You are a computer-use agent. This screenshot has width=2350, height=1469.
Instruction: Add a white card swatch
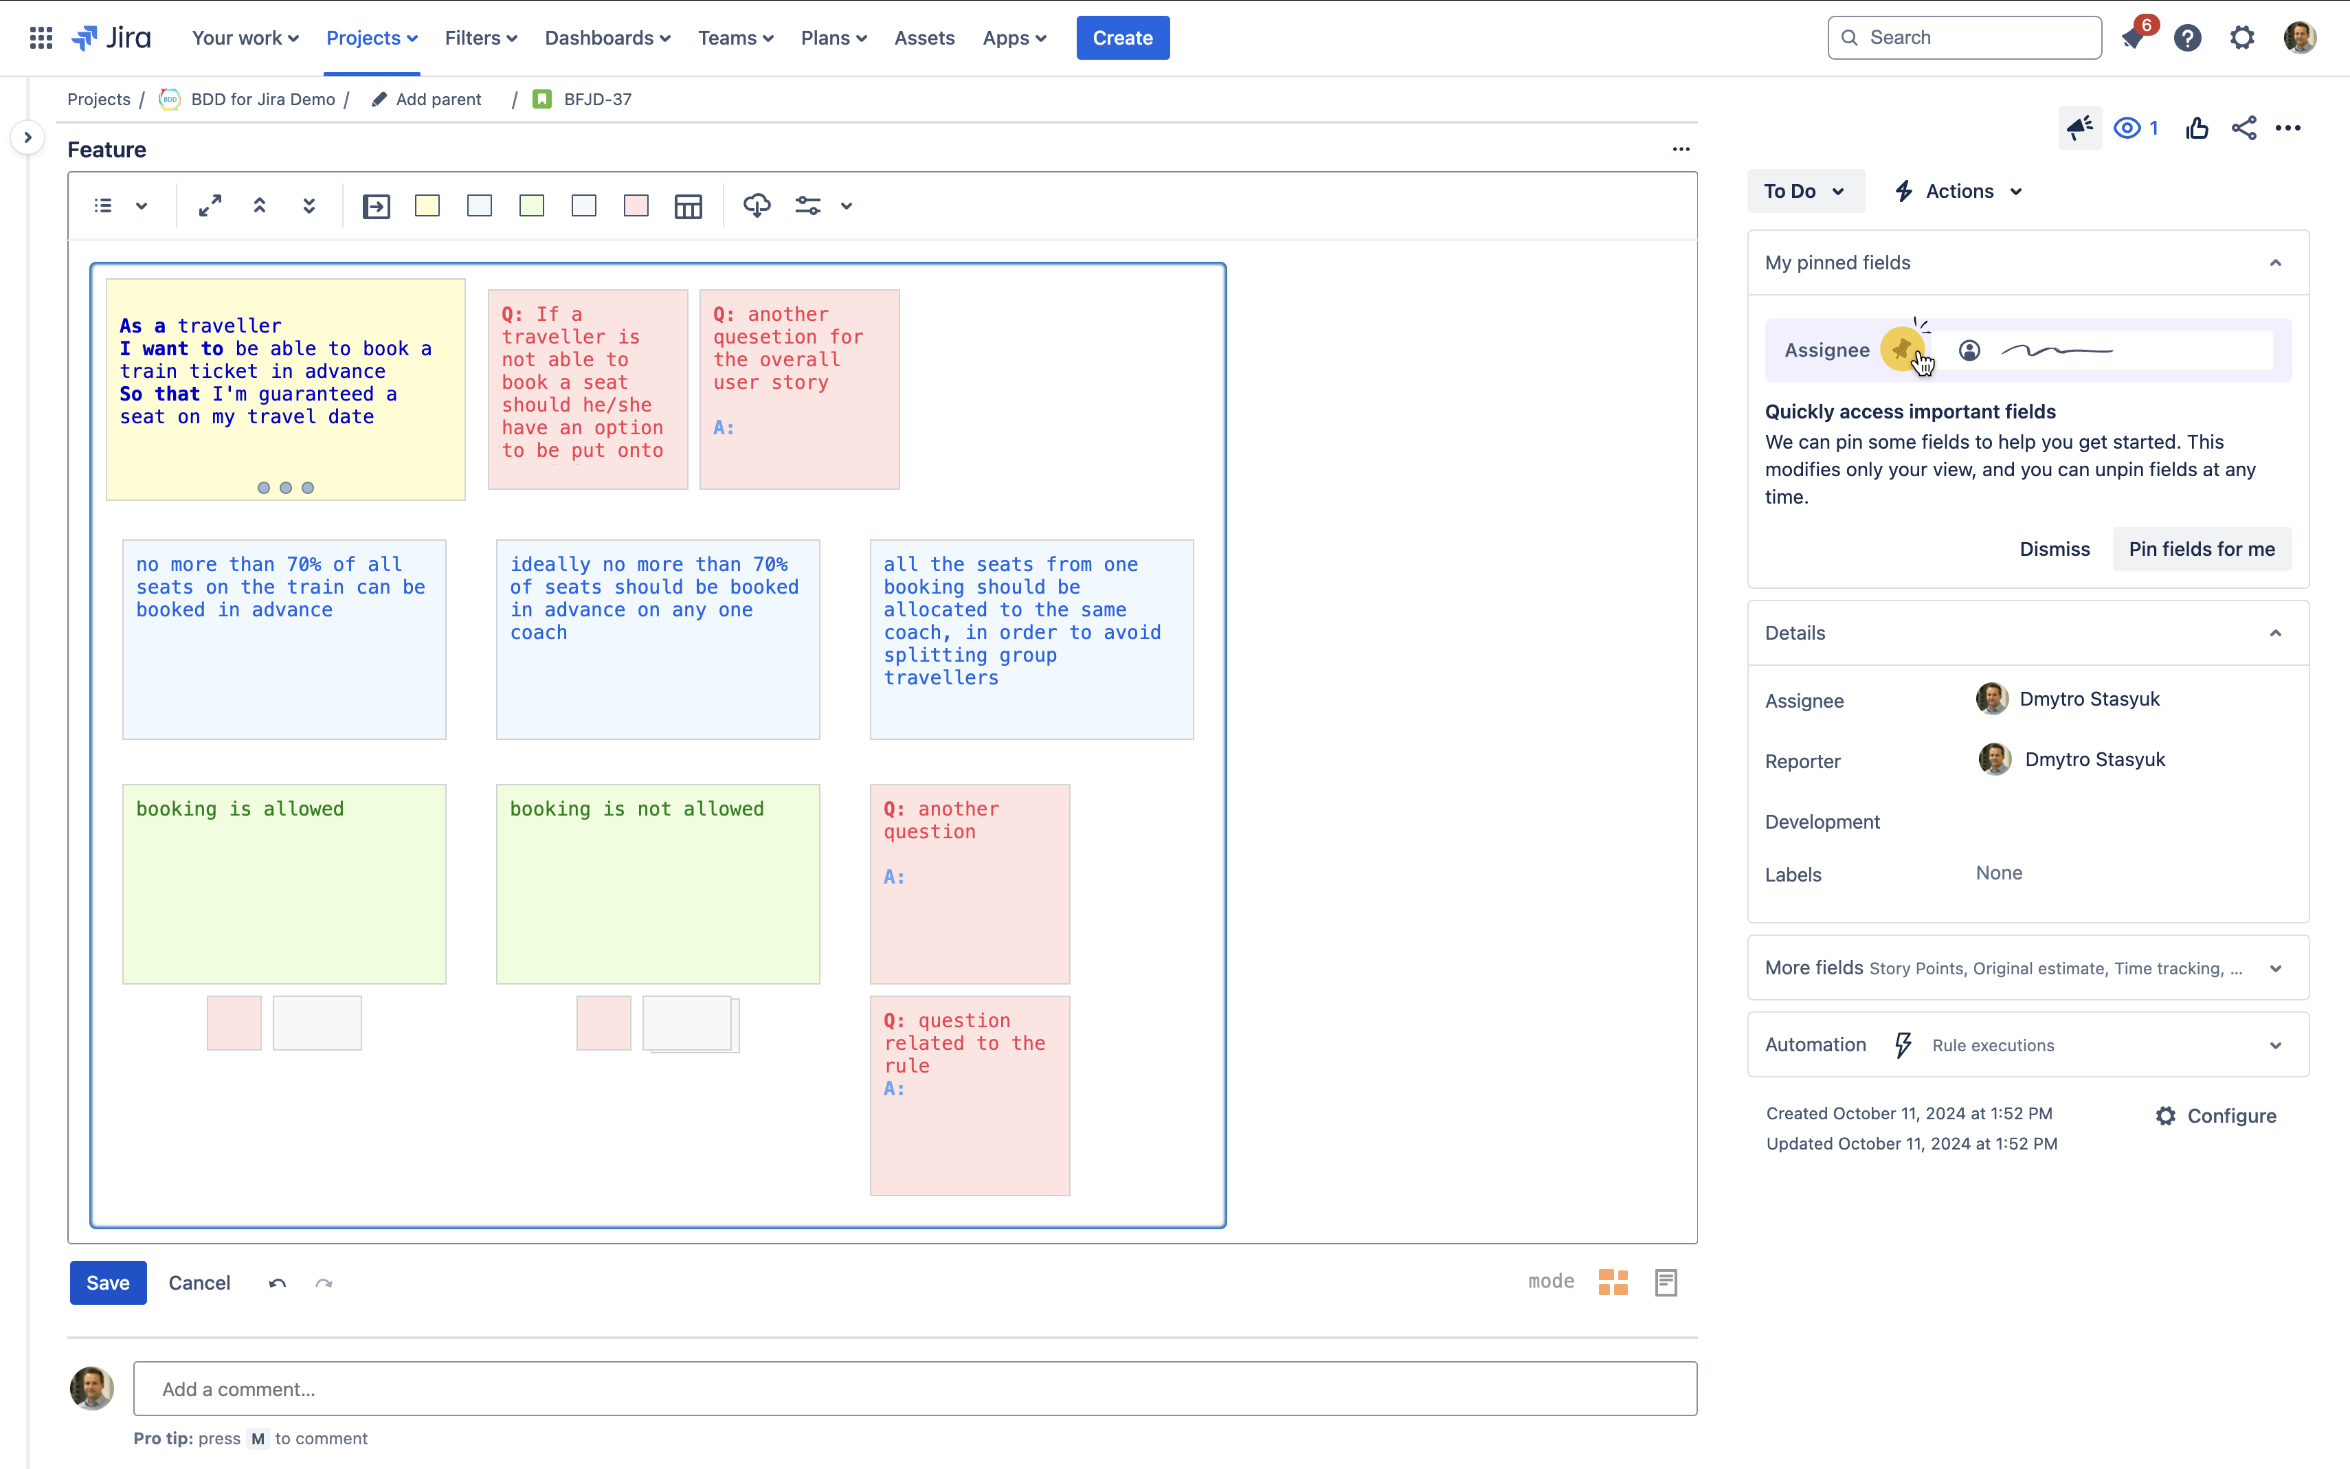pos(584,206)
